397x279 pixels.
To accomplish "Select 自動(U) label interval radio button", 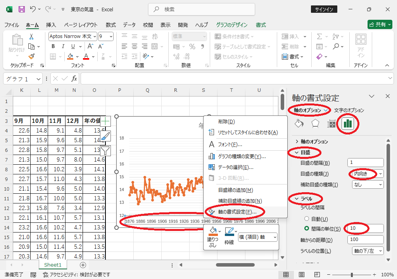I will tap(307, 219).
